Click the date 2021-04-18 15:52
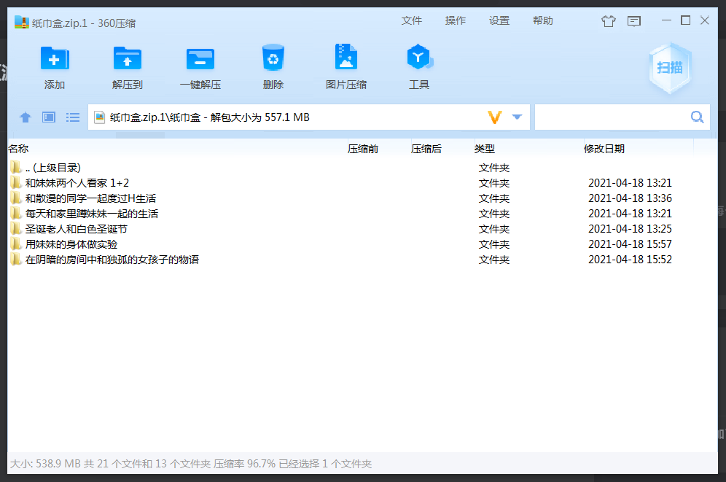Screen dimensions: 726x482 pyautogui.click(x=630, y=260)
